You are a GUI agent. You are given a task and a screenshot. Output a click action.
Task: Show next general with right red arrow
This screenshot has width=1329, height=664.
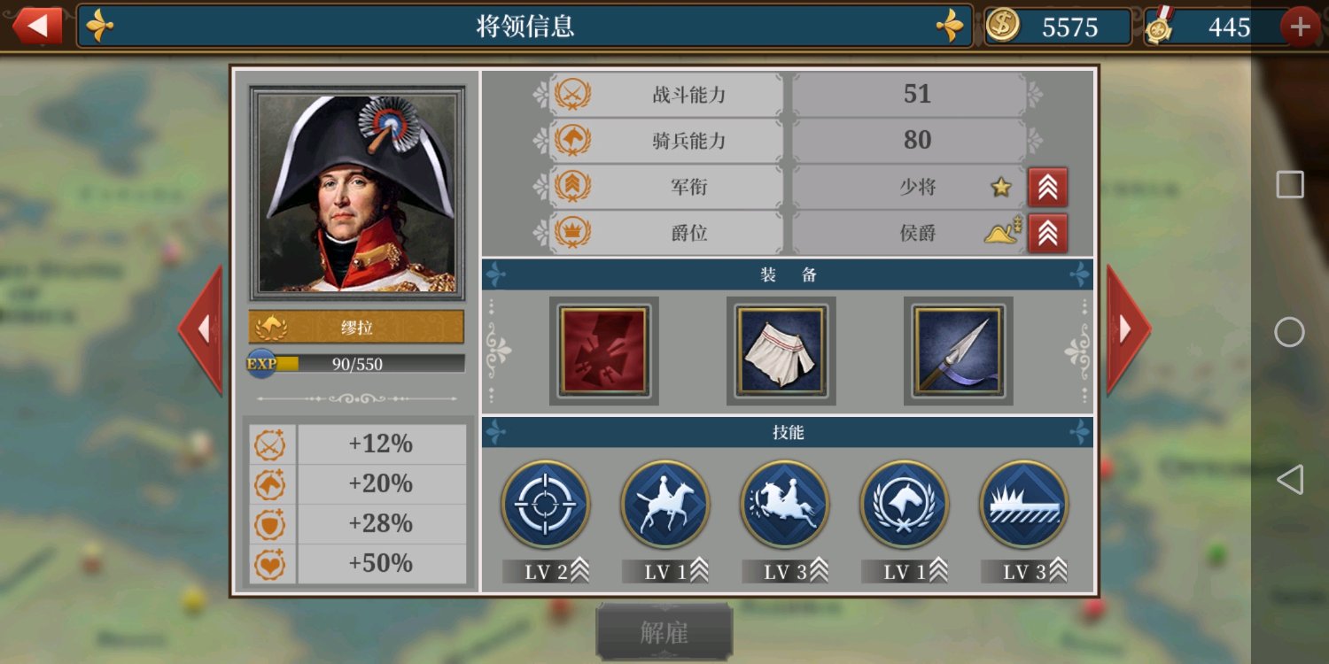[1128, 329]
